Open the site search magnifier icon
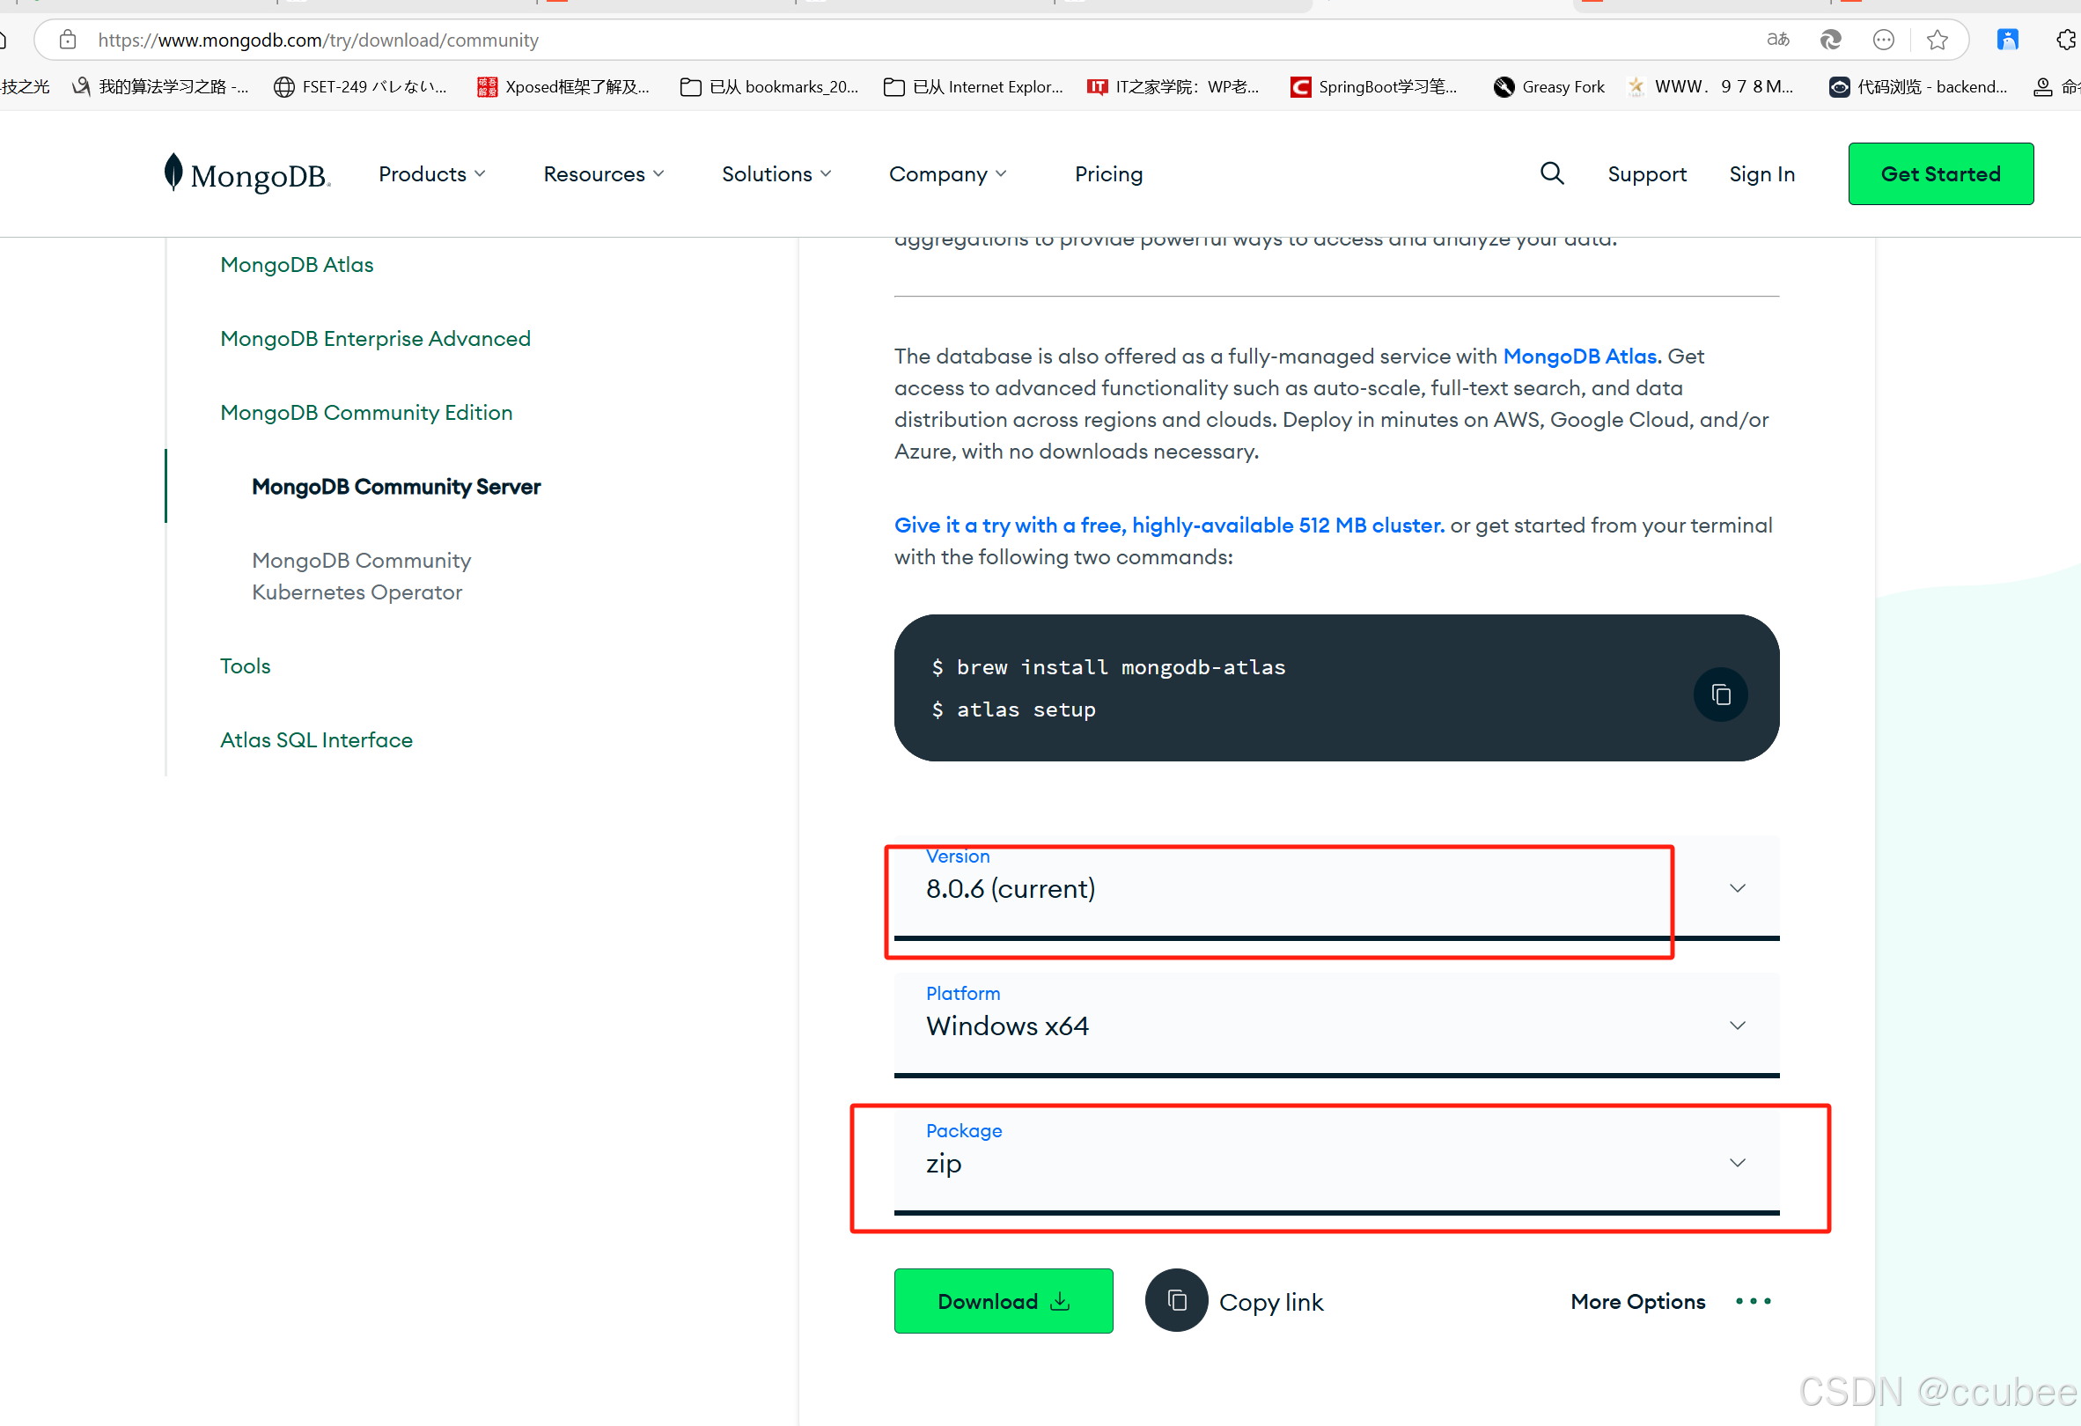 (1552, 173)
